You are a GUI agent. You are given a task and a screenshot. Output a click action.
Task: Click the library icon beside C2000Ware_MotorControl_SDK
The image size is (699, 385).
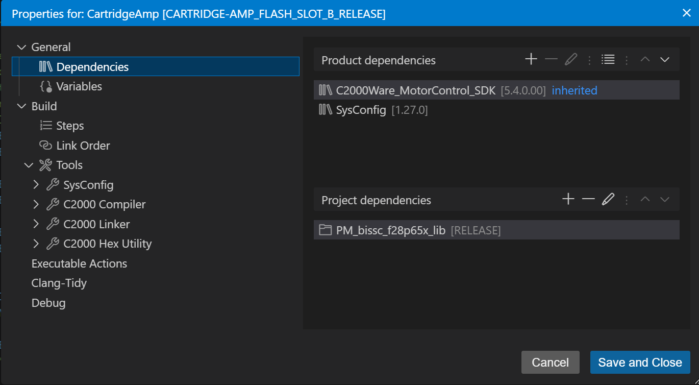(x=326, y=90)
